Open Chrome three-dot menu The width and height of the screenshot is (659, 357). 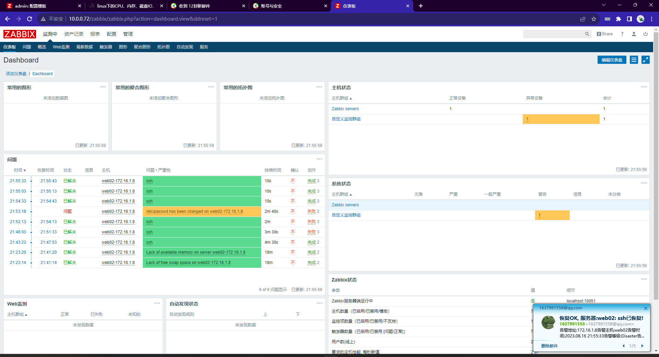[651, 19]
